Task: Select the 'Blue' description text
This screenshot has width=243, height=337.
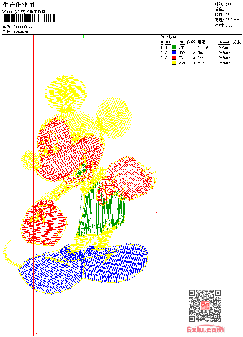Action: pyautogui.click(x=201, y=53)
